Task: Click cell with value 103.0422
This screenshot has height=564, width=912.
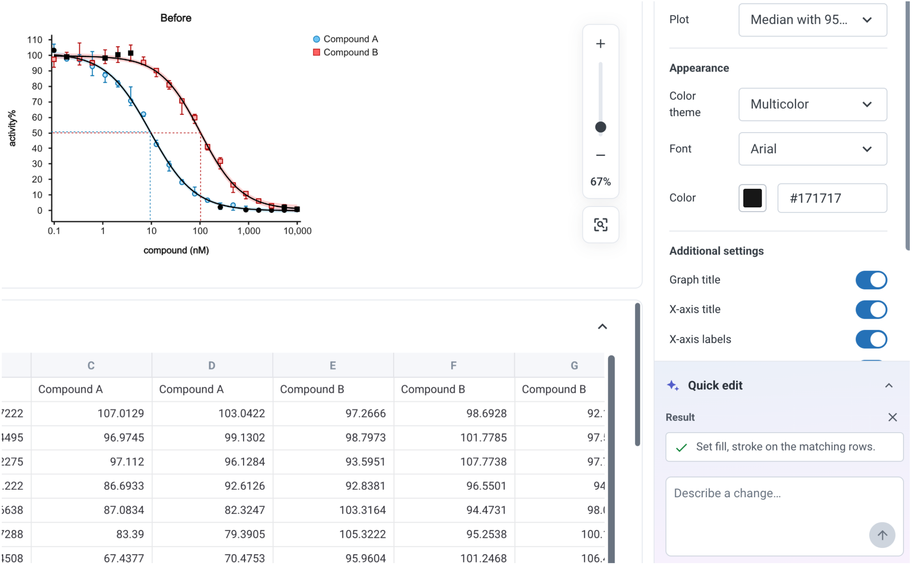Action: [x=212, y=414]
